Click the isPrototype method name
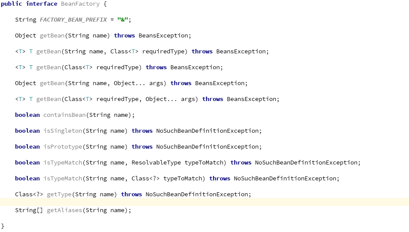The width and height of the screenshot is (409, 232). [63, 147]
